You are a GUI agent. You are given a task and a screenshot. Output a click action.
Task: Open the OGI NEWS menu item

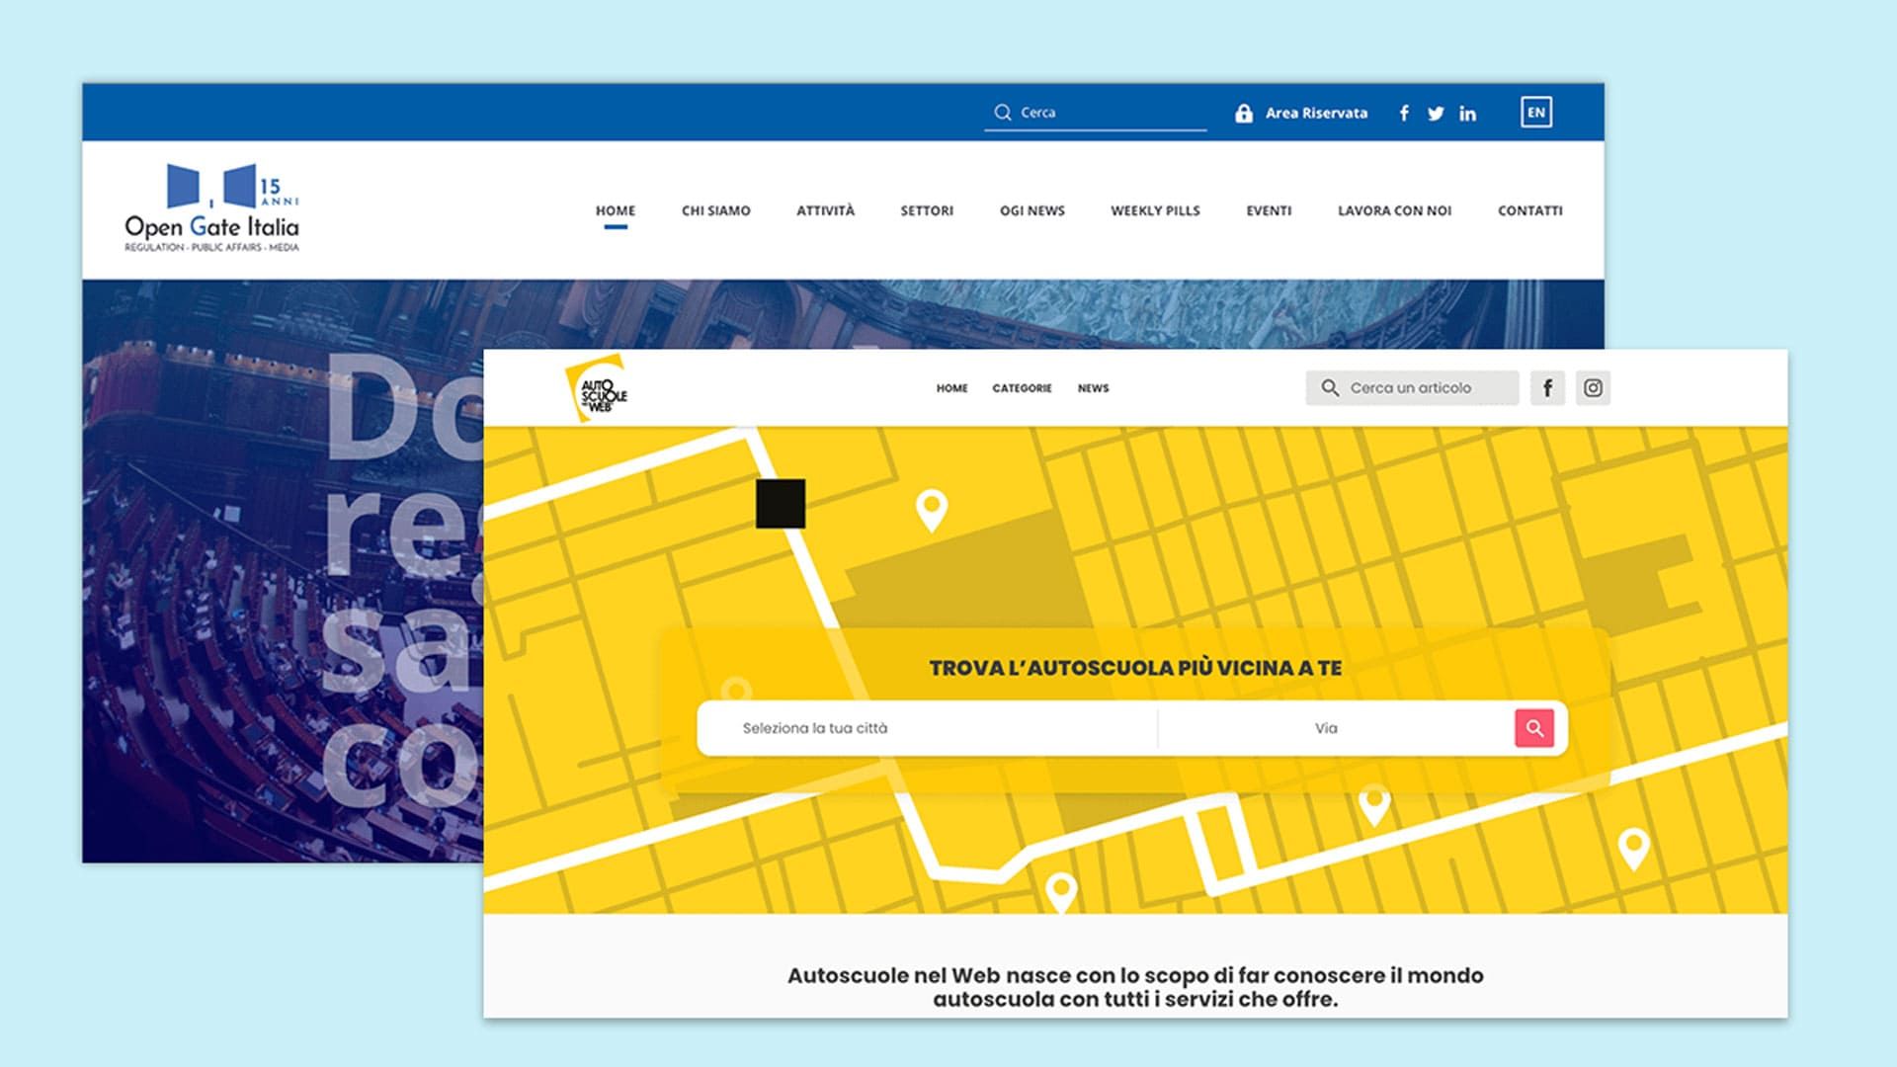(x=1032, y=210)
